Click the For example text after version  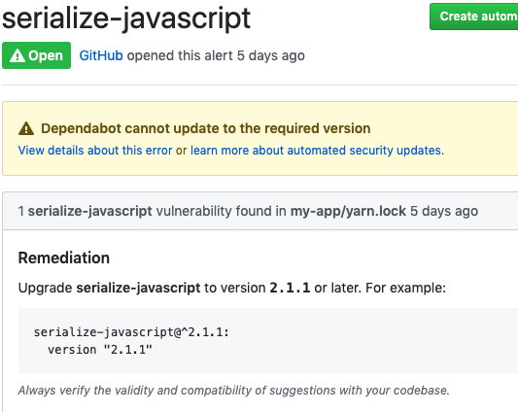pos(405,288)
